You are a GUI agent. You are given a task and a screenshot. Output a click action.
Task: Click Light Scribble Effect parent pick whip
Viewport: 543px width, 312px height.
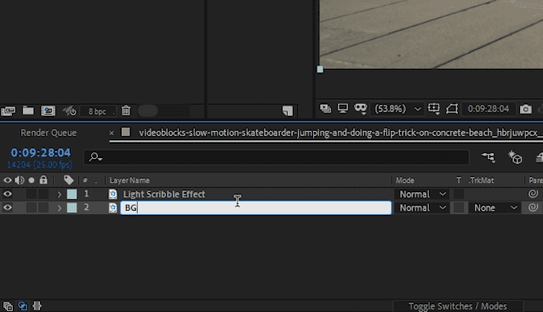[x=533, y=194]
